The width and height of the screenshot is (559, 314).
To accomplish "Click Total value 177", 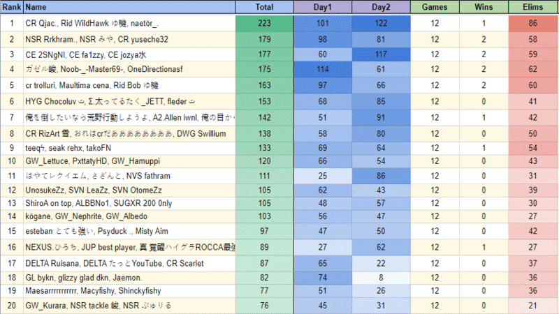I will point(264,54).
